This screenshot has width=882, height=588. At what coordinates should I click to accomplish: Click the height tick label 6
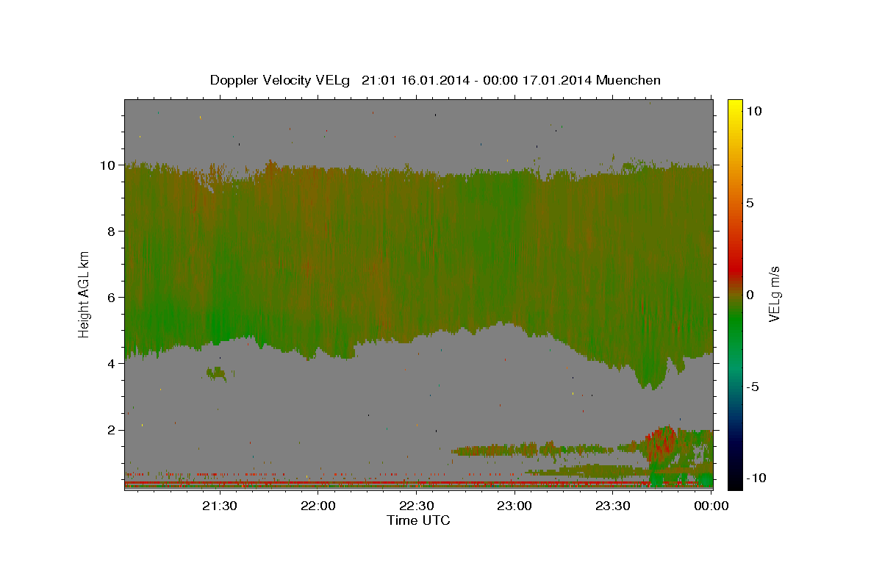pyautogui.click(x=112, y=298)
